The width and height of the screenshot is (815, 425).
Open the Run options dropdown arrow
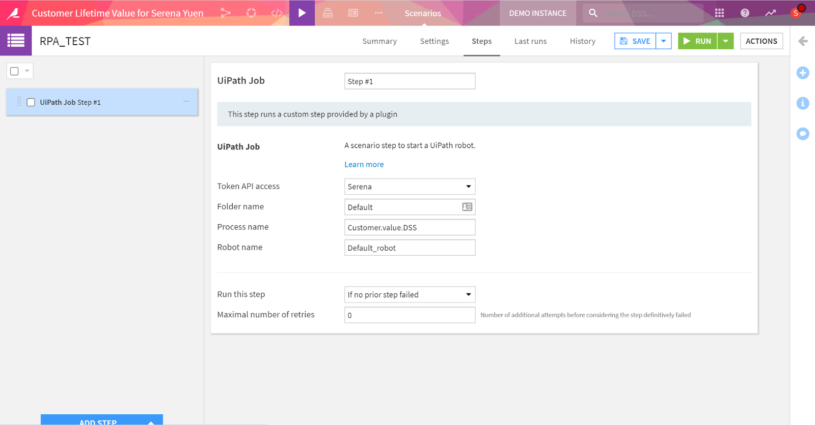(725, 41)
